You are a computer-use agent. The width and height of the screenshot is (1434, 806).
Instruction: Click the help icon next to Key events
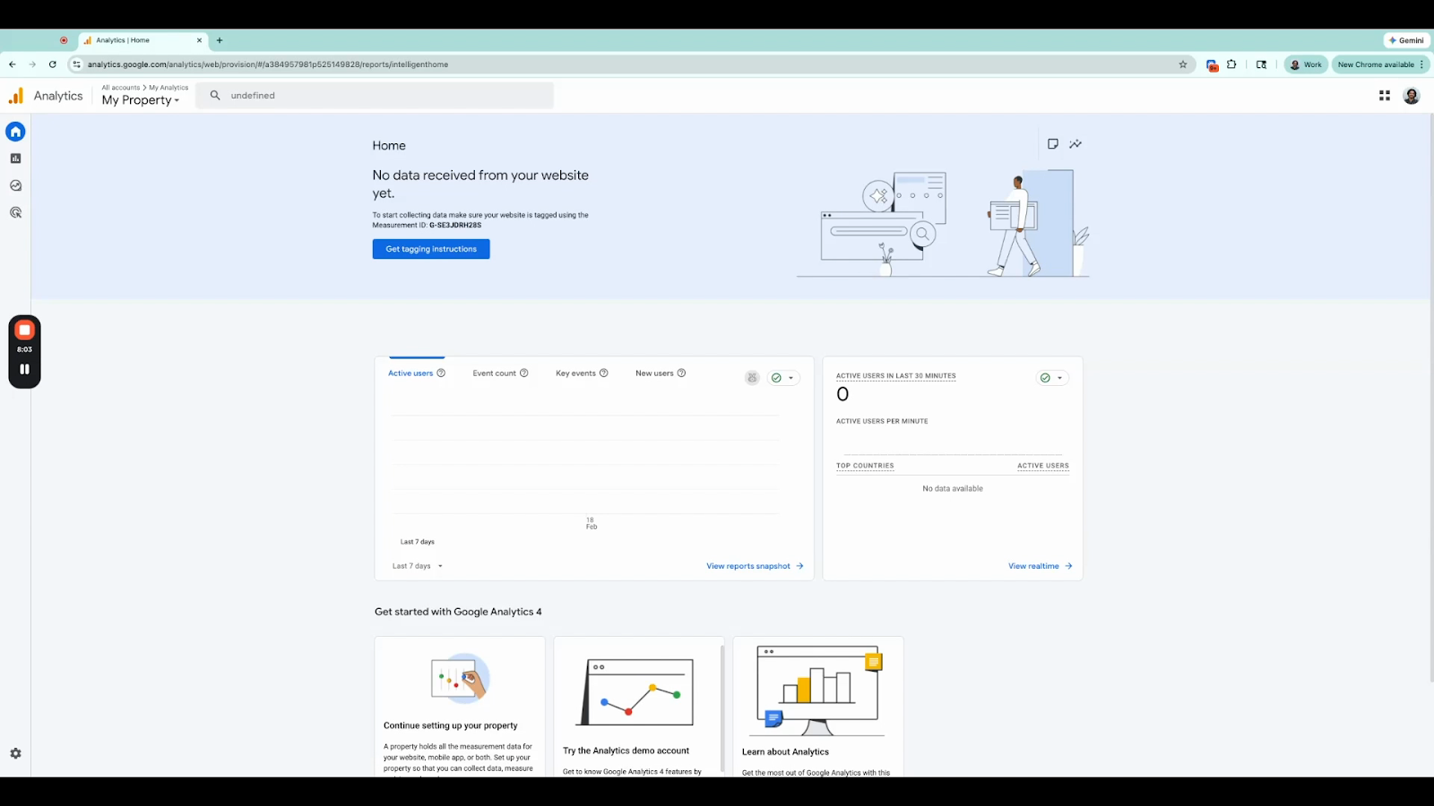click(604, 373)
